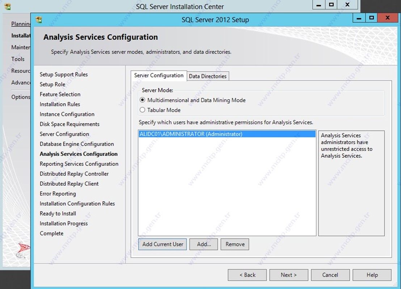Image resolution: width=401 pixels, height=289 pixels.
Task: Click the SQL Server logo in Installation Center
Action: click(x=23, y=250)
